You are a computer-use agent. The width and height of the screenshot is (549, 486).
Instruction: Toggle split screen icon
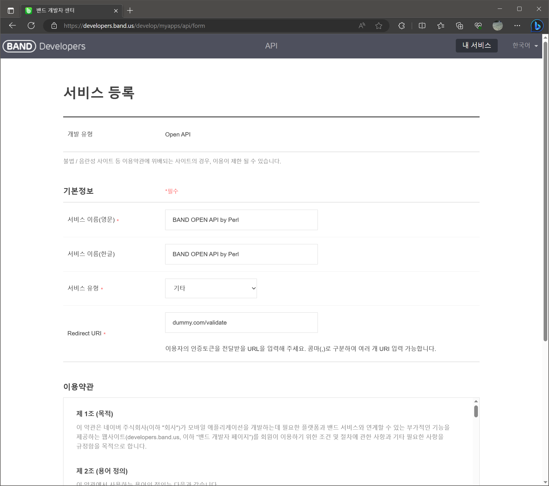tap(422, 26)
